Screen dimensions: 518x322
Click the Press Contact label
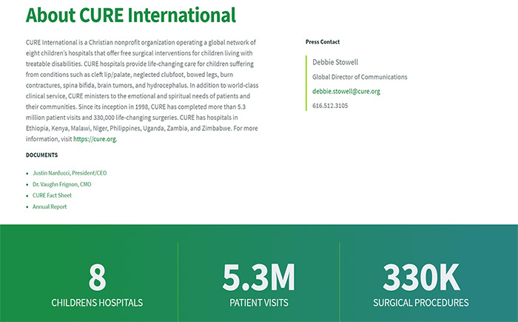[323, 42]
